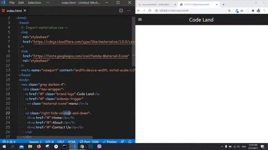268x150 pixels.
Task: Go back in the browser
Action: [x=139, y=10]
